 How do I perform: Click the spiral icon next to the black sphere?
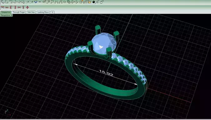[x=98, y=2]
